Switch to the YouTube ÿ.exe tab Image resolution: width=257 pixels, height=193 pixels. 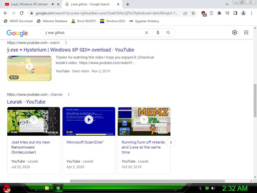click(30, 4)
